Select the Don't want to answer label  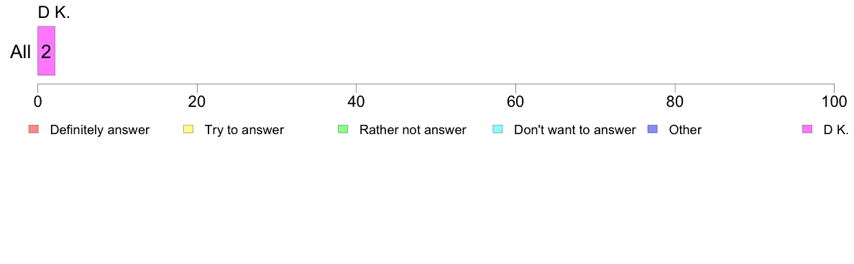click(x=575, y=130)
